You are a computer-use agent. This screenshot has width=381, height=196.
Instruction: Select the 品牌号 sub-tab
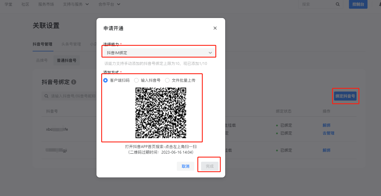pyautogui.click(x=42, y=60)
